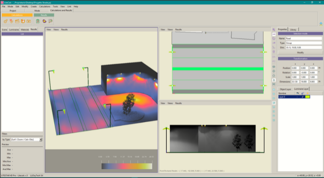This screenshot has height=178, width=324.
Task: Click the green clipboard results icon
Action: [38, 21]
